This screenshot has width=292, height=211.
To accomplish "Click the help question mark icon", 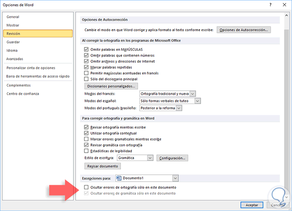I will pyautogui.click(x=270, y=5).
